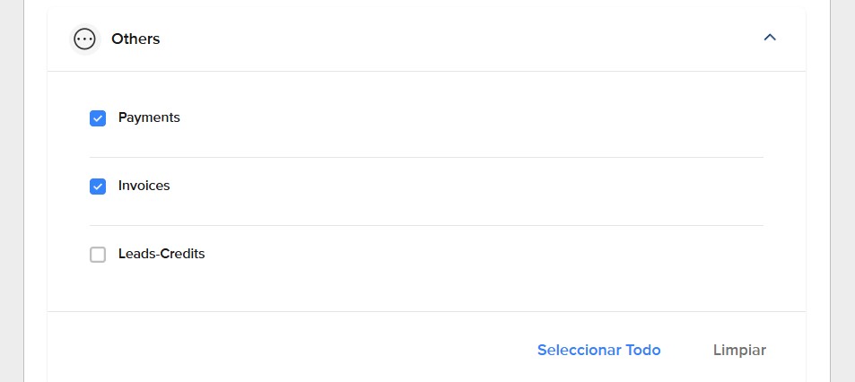The width and height of the screenshot is (855, 382).
Task: Click the Invoices label text
Action: tap(144, 186)
